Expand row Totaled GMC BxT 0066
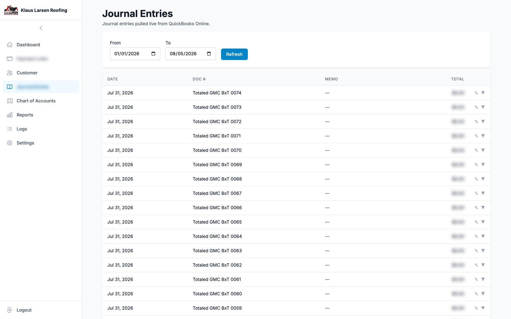511x319 pixels. click(x=483, y=208)
